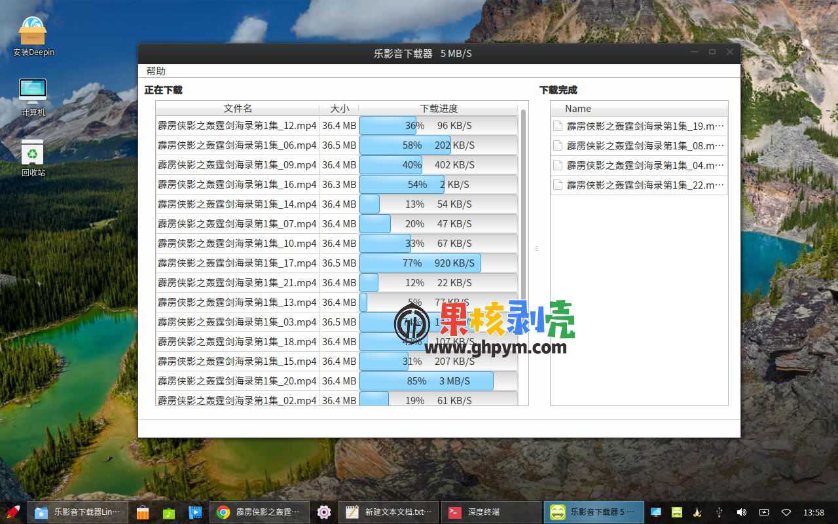Click the monitor display tray icon

click(x=655, y=512)
